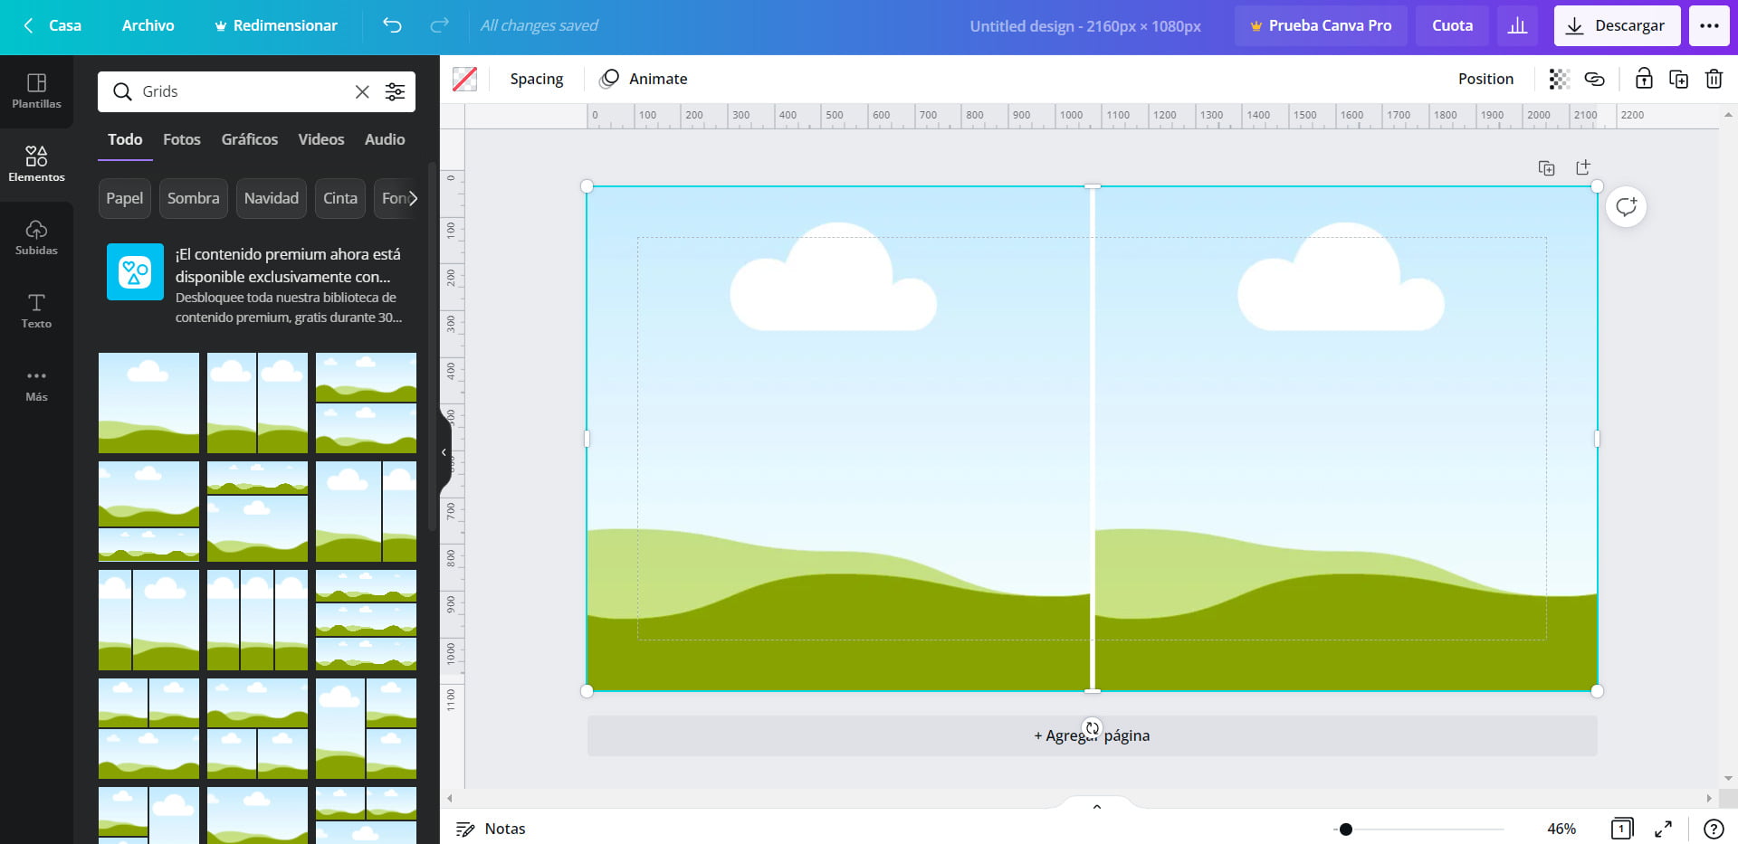Add a new page icon above canvas
1738x844 pixels.
click(1582, 167)
